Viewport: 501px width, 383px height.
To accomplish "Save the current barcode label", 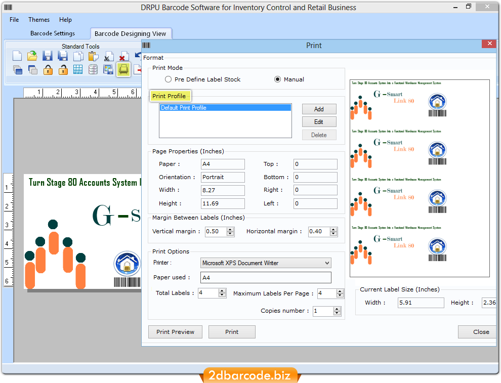I will tap(48, 56).
